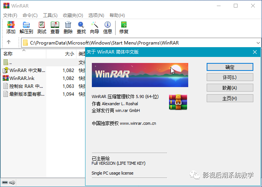
Task: Maximize the WinRAR main window
Action: pos(236,6)
